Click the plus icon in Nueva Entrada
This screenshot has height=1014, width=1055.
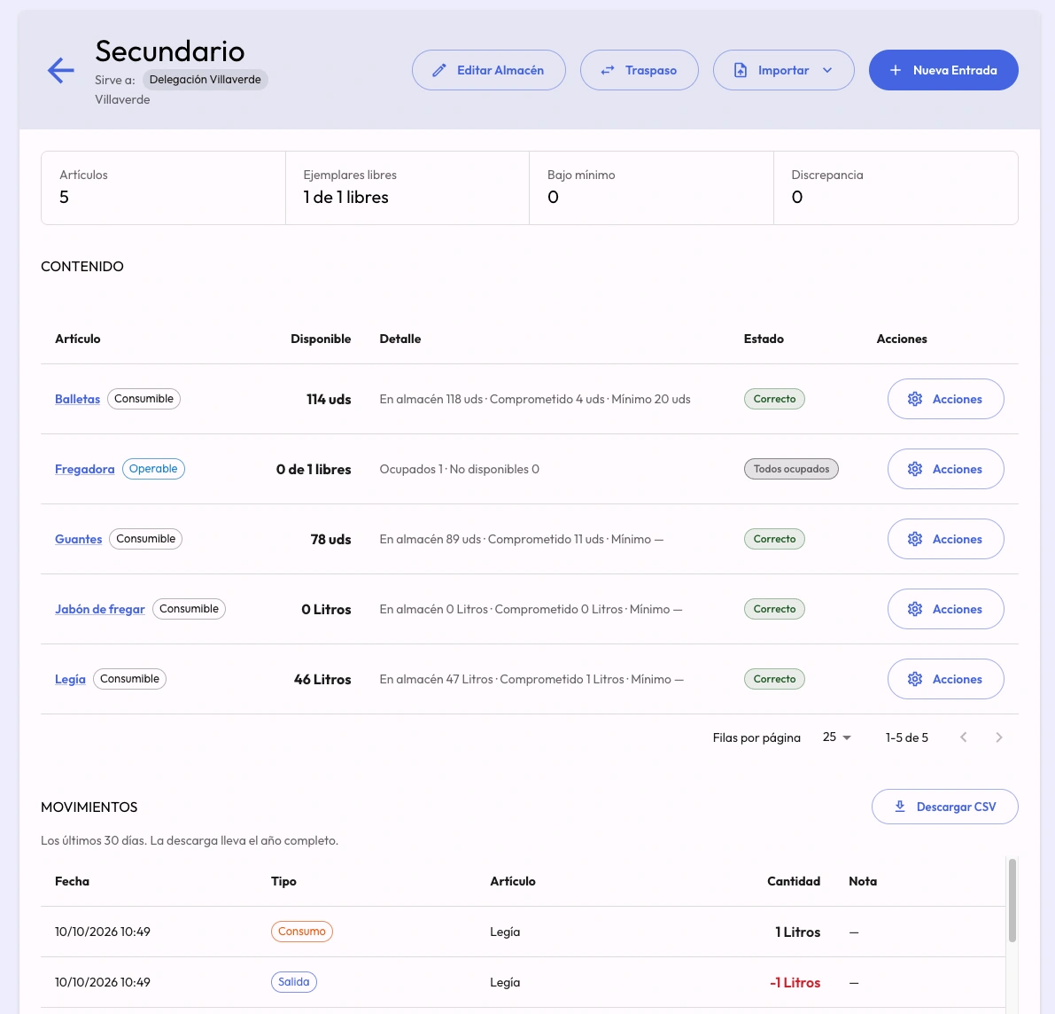pos(896,70)
